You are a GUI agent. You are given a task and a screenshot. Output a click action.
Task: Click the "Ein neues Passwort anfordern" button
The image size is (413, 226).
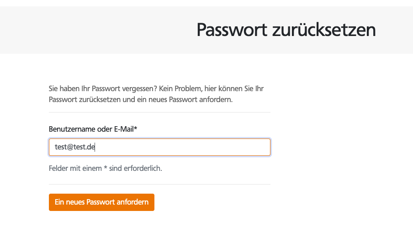(101, 202)
